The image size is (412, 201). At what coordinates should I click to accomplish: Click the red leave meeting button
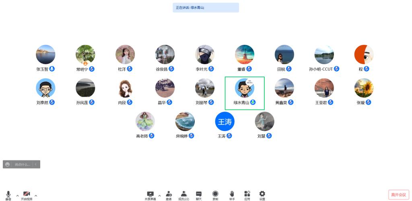click(399, 195)
